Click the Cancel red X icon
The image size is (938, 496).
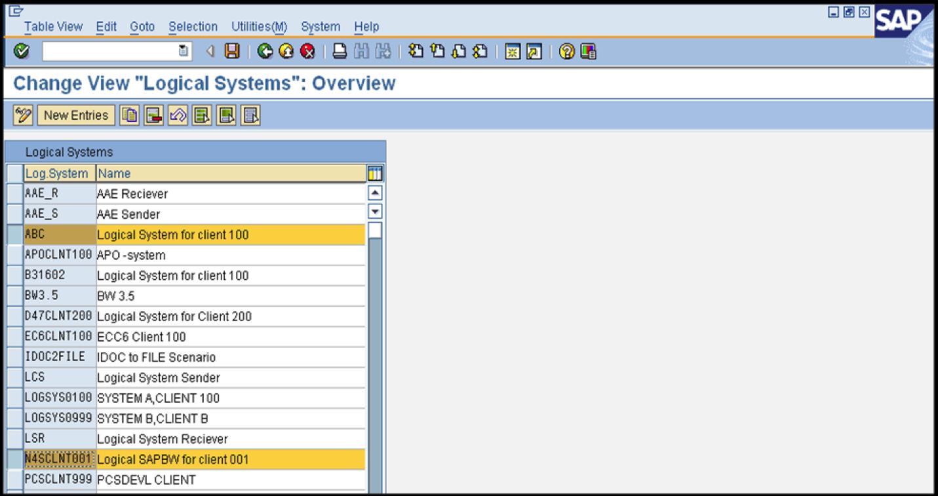(307, 52)
